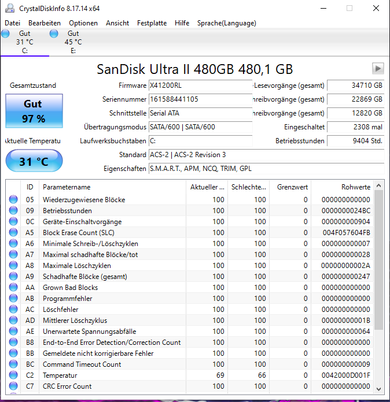Image resolution: width=390 pixels, height=402 pixels.
Task: Click the status icon for Command Timeout Count
Action: (x=13, y=364)
